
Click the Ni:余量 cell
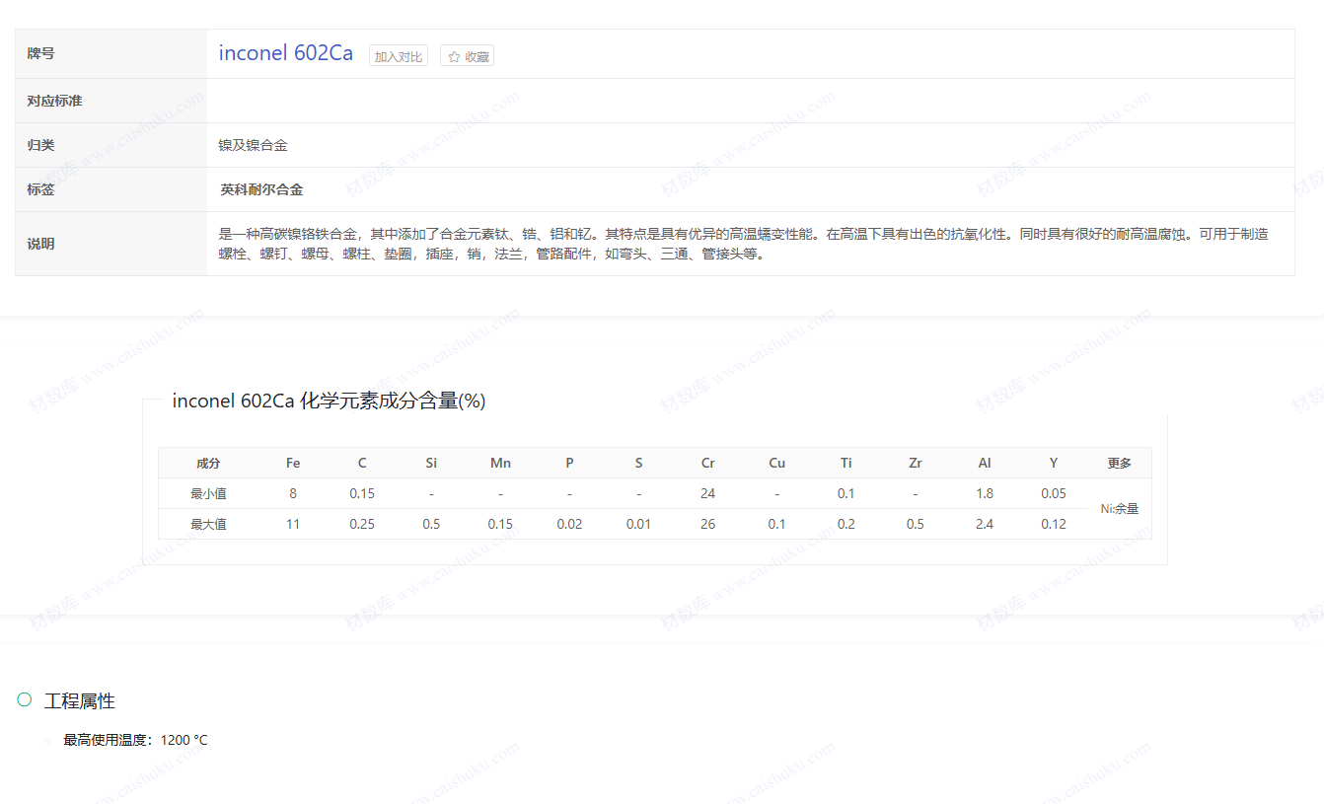1120,509
